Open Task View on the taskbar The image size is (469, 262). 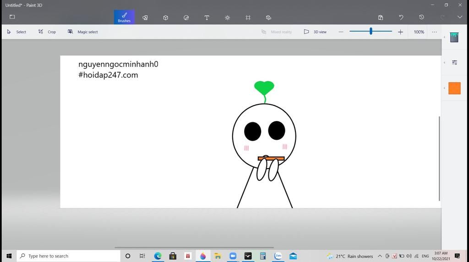coord(142,256)
